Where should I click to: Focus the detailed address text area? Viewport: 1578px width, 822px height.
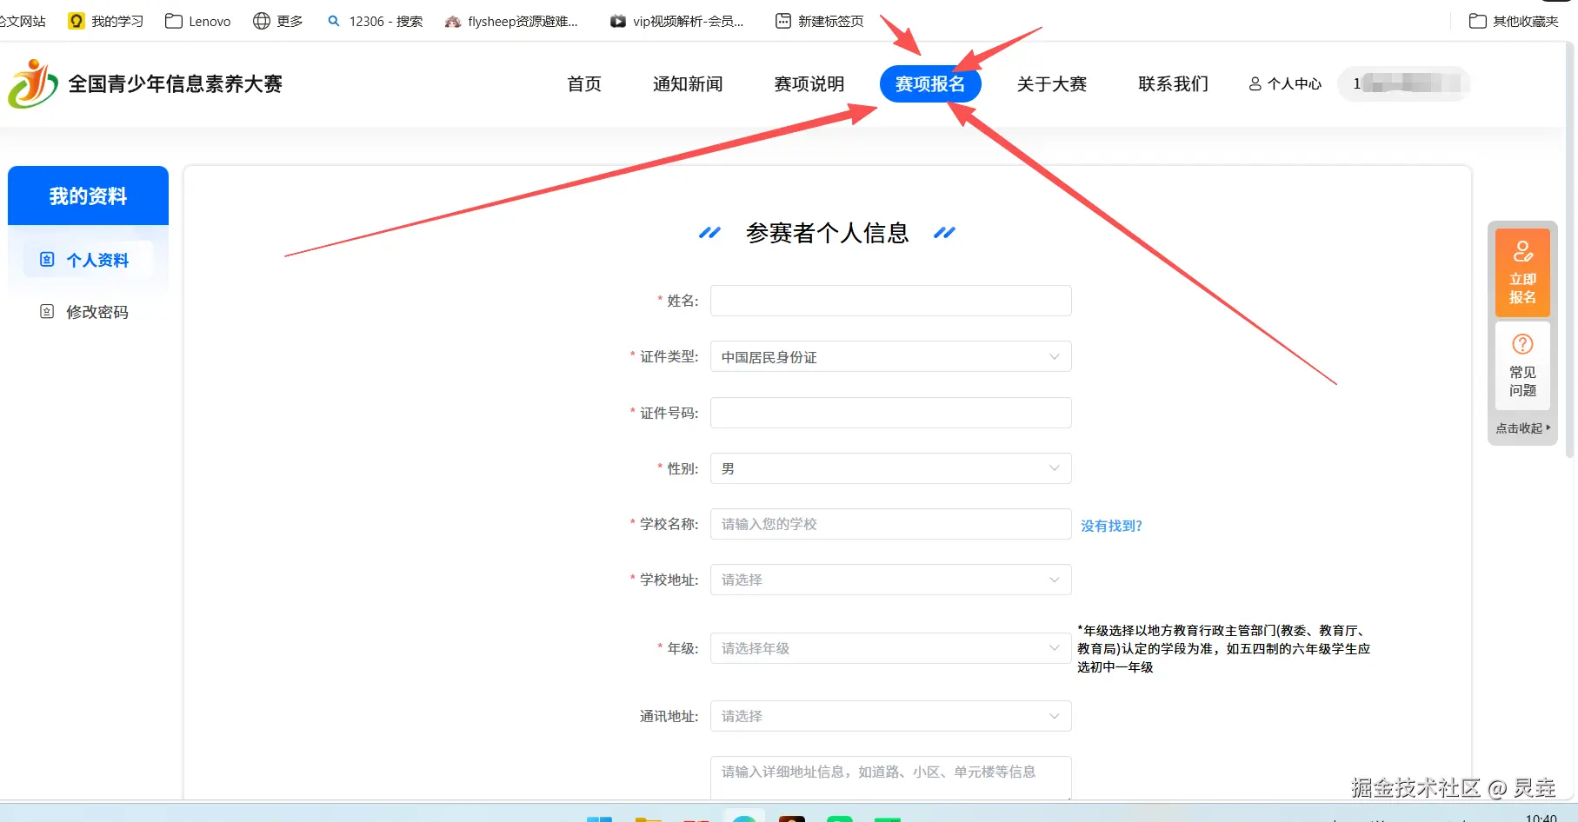tap(890, 777)
